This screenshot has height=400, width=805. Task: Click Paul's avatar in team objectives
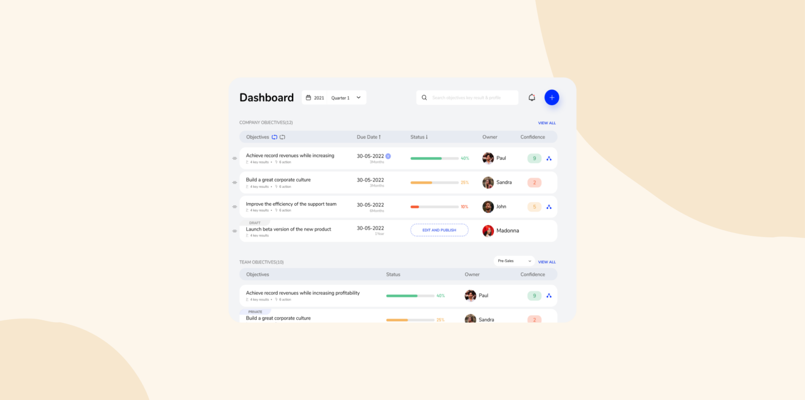470,296
